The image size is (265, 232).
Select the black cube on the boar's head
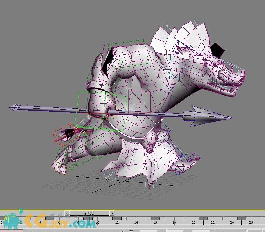218,50
